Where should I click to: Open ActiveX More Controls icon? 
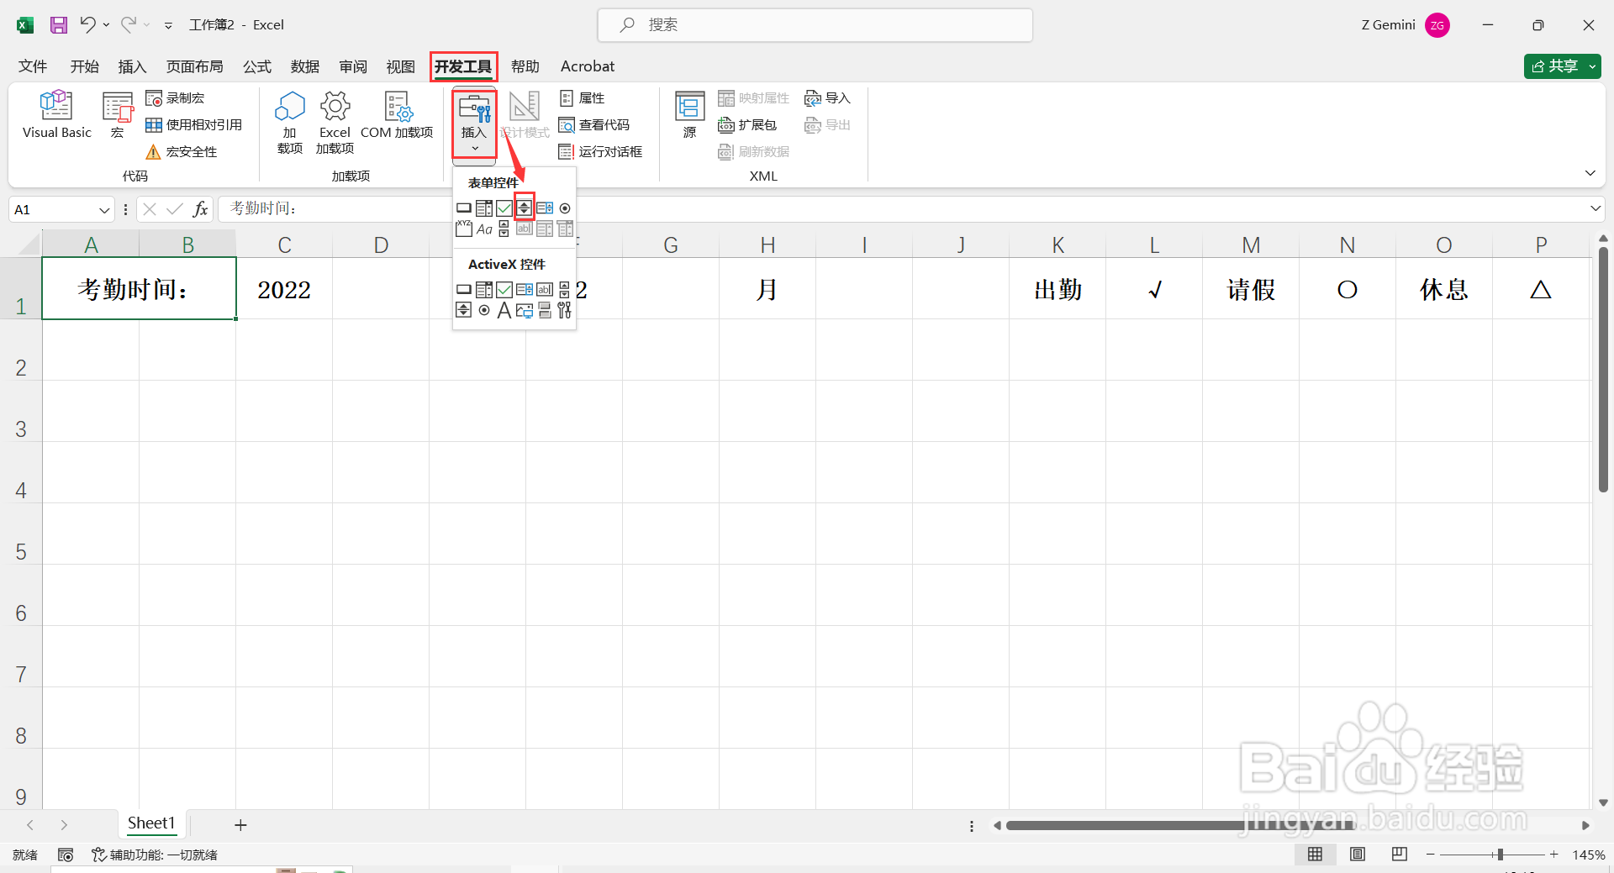click(x=565, y=310)
